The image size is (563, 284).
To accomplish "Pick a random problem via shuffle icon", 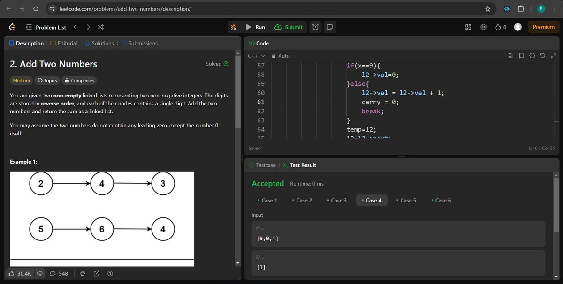I will coord(101,27).
